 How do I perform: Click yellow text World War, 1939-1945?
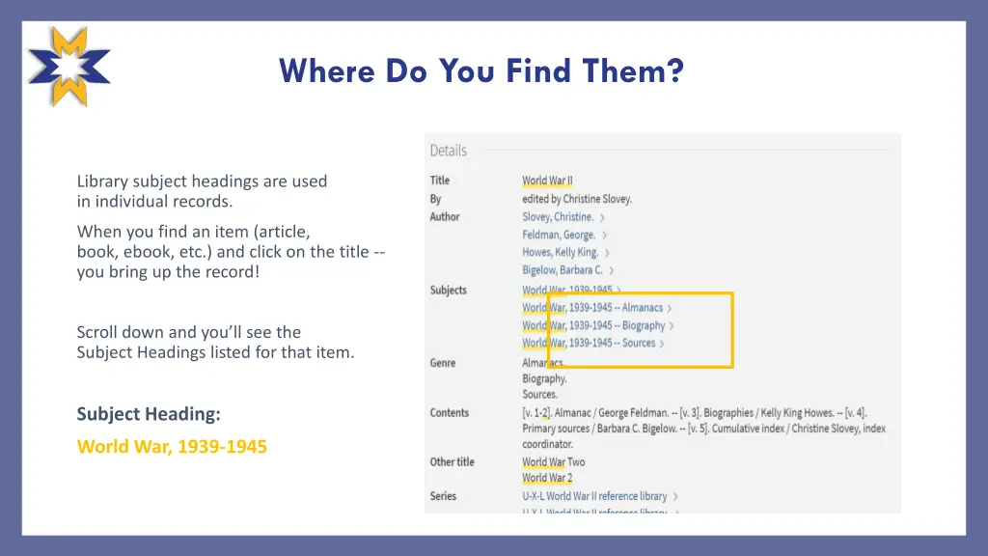(x=172, y=446)
